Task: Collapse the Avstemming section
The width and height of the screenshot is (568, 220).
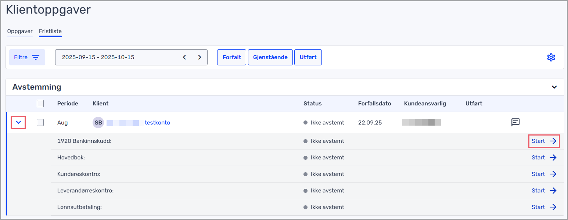Action: [x=554, y=87]
